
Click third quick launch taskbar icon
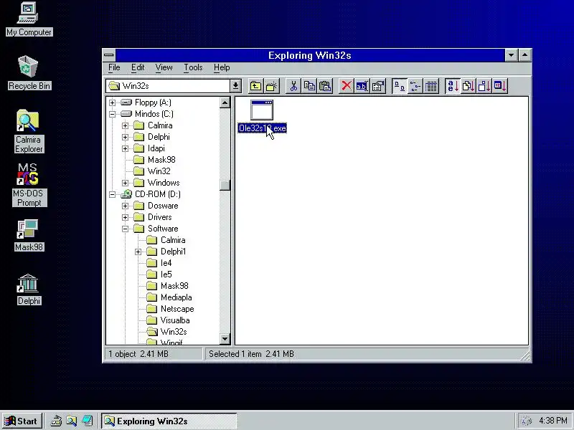(87, 421)
